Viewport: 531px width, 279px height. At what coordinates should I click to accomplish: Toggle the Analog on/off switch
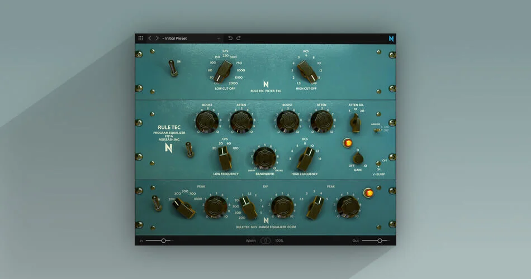pyautogui.click(x=377, y=130)
